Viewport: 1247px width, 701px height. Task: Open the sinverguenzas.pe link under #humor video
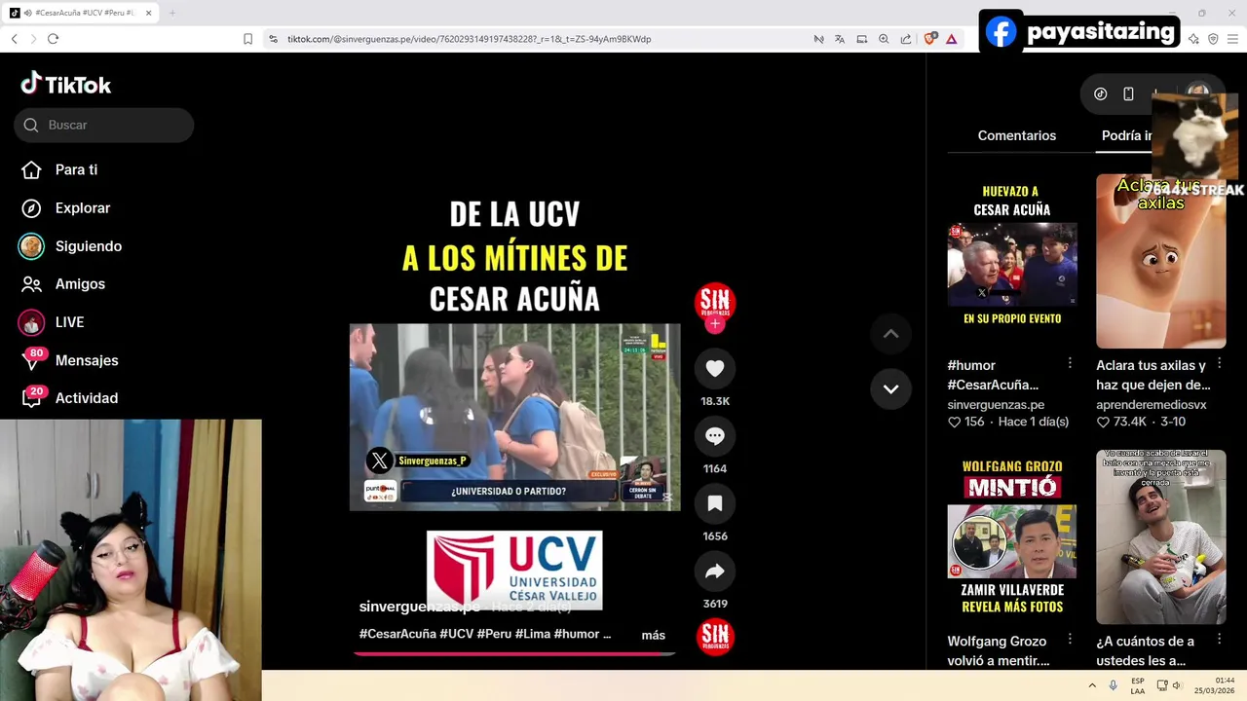tap(996, 404)
